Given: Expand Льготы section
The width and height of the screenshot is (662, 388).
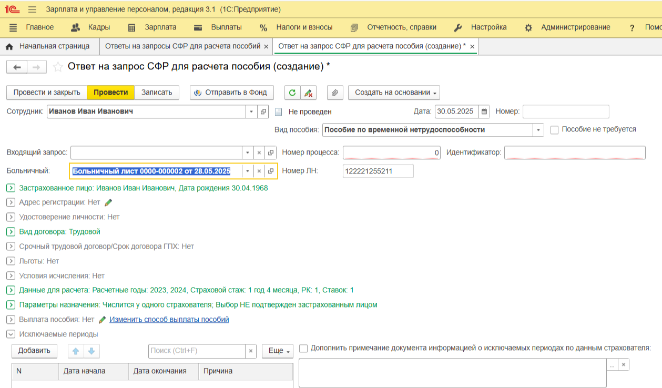Looking at the screenshot, I should click(11, 261).
